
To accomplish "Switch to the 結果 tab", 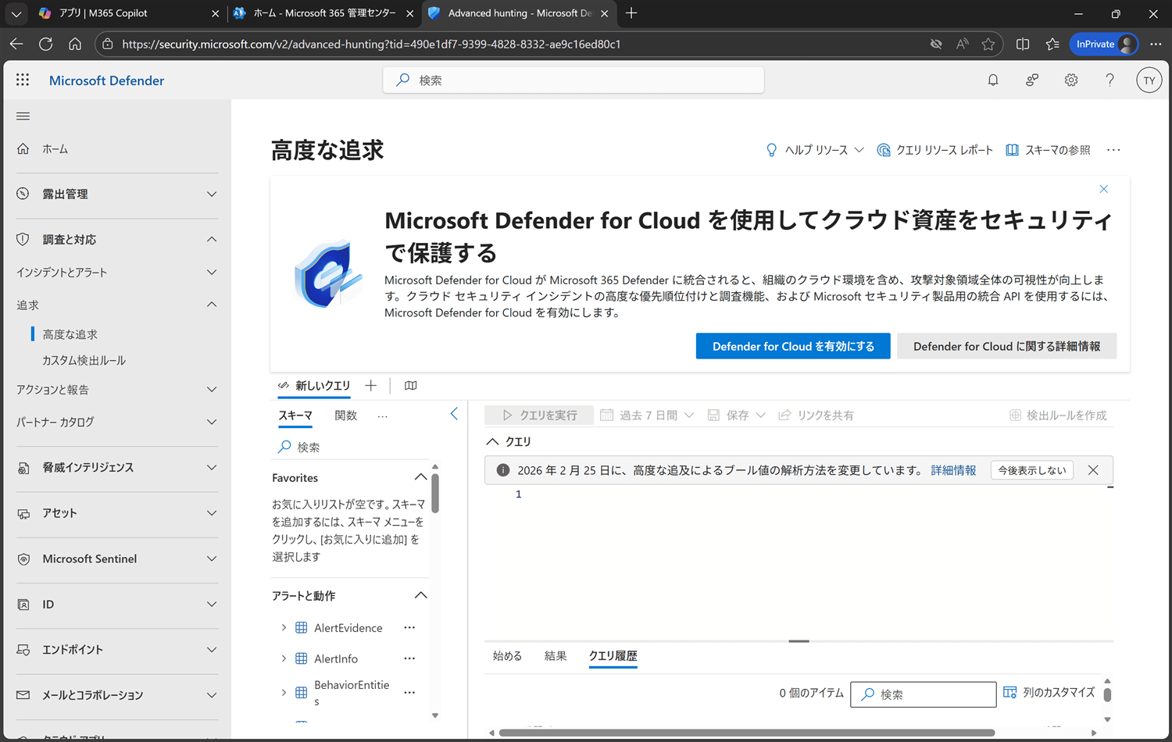I will [556, 656].
